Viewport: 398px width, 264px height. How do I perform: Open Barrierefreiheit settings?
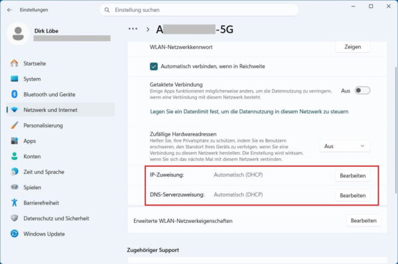(60, 202)
